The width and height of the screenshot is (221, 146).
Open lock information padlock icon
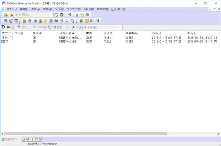pos(40,21)
